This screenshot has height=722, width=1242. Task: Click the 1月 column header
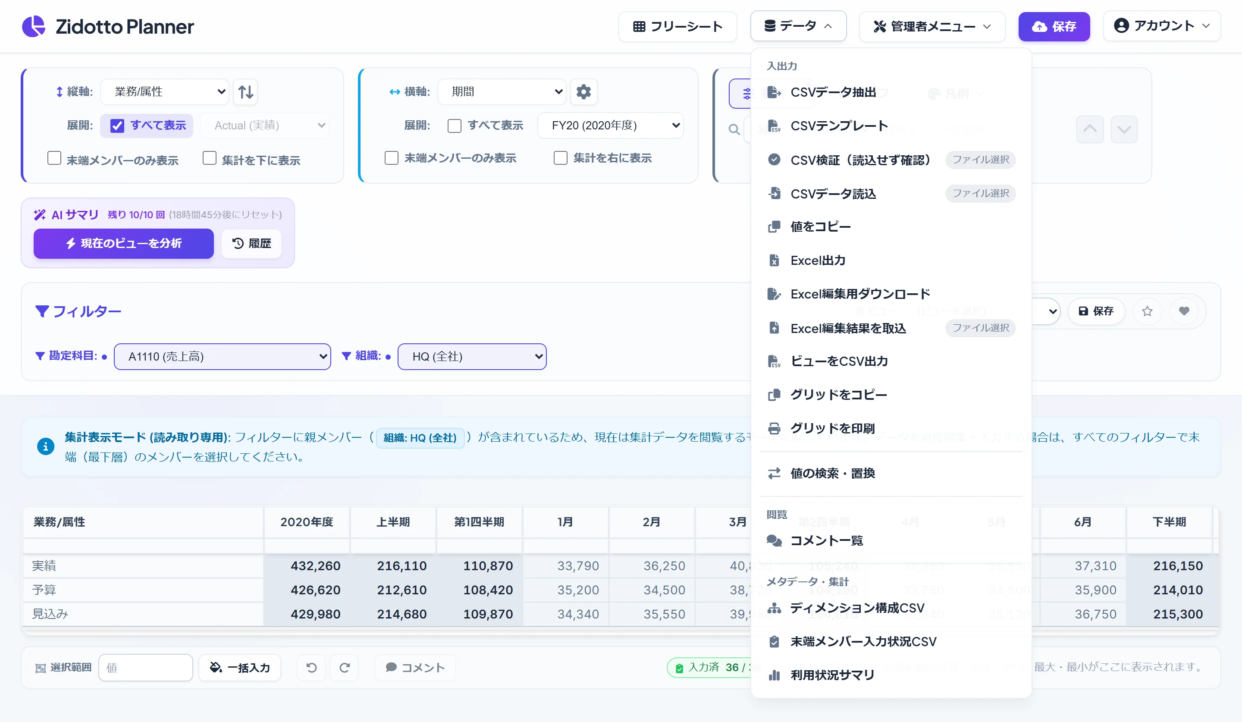[x=565, y=522]
